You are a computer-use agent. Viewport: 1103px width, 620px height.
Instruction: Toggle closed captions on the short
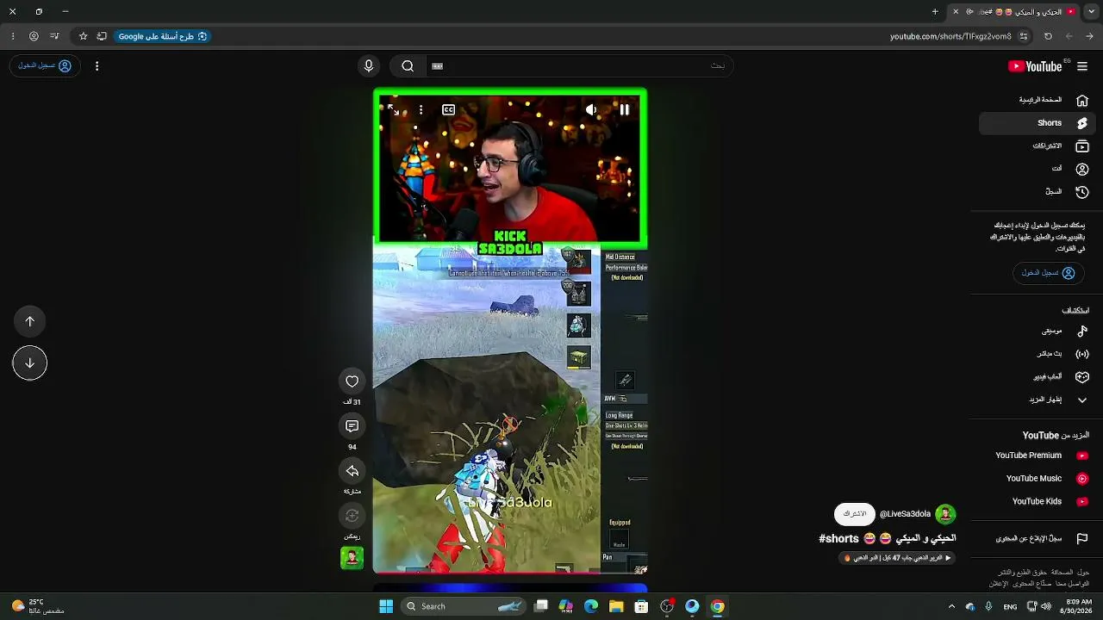click(448, 109)
